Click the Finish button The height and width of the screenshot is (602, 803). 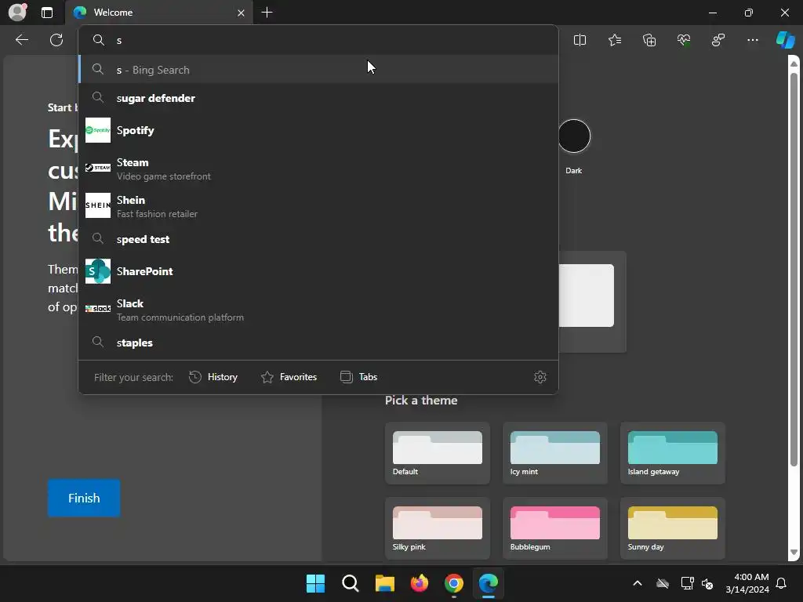point(84,498)
